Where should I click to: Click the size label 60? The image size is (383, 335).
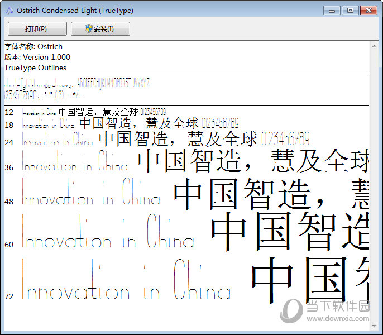9,245
